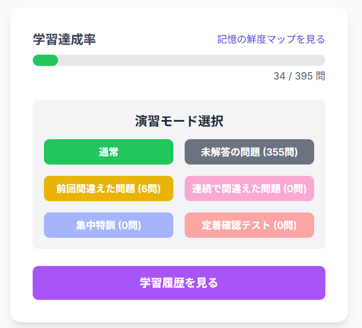
Task: Click the 演習モード選択 heading
Action: (x=179, y=121)
